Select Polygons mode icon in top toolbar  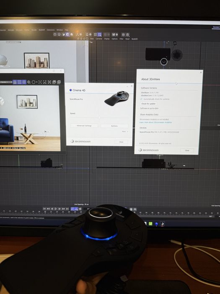(x=63, y=34)
